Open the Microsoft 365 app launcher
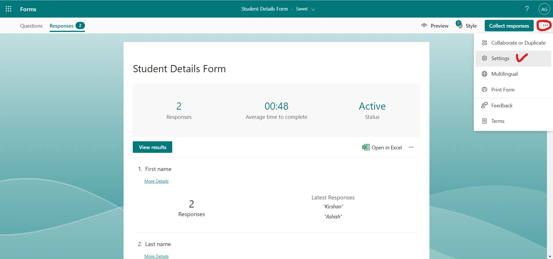This screenshot has height=259, width=553. (8, 9)
